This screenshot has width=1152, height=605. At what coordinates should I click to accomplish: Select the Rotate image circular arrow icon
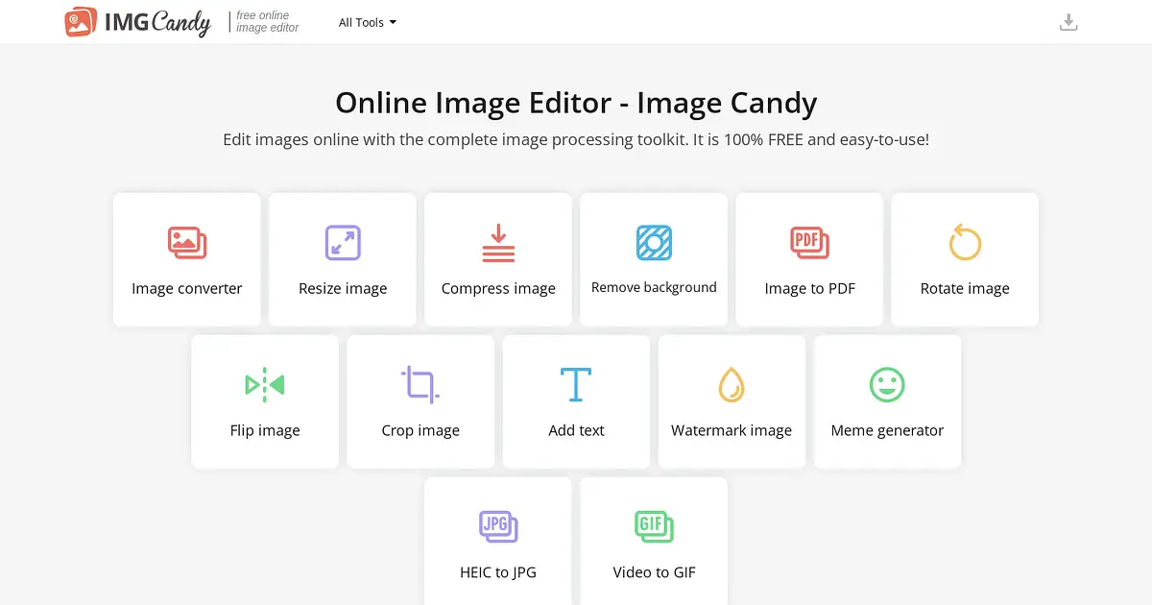(x=965, y=243)
